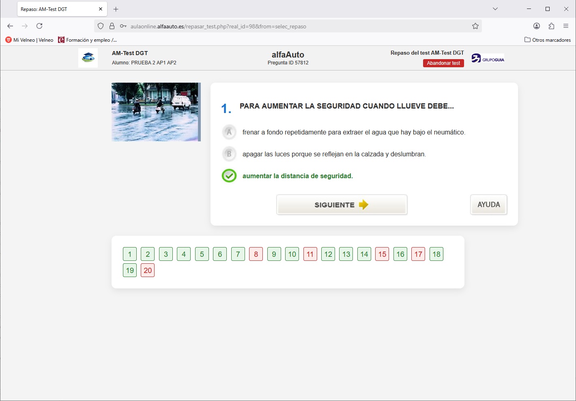Viewport: 576px width, 401px height.
Task: Reload the page using the refresh icon
Action: tap(39, 26)
